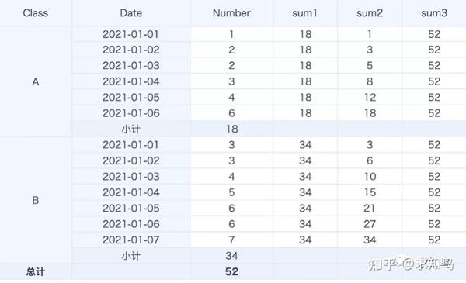
Task: Select the merged Class B cell
Action: coord(36,200)
